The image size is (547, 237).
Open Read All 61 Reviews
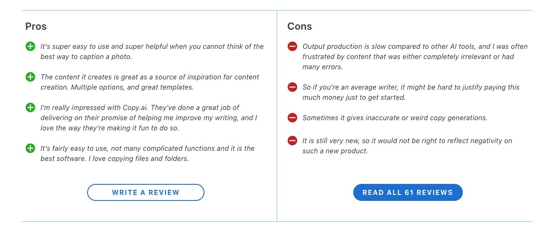(408, 192)
